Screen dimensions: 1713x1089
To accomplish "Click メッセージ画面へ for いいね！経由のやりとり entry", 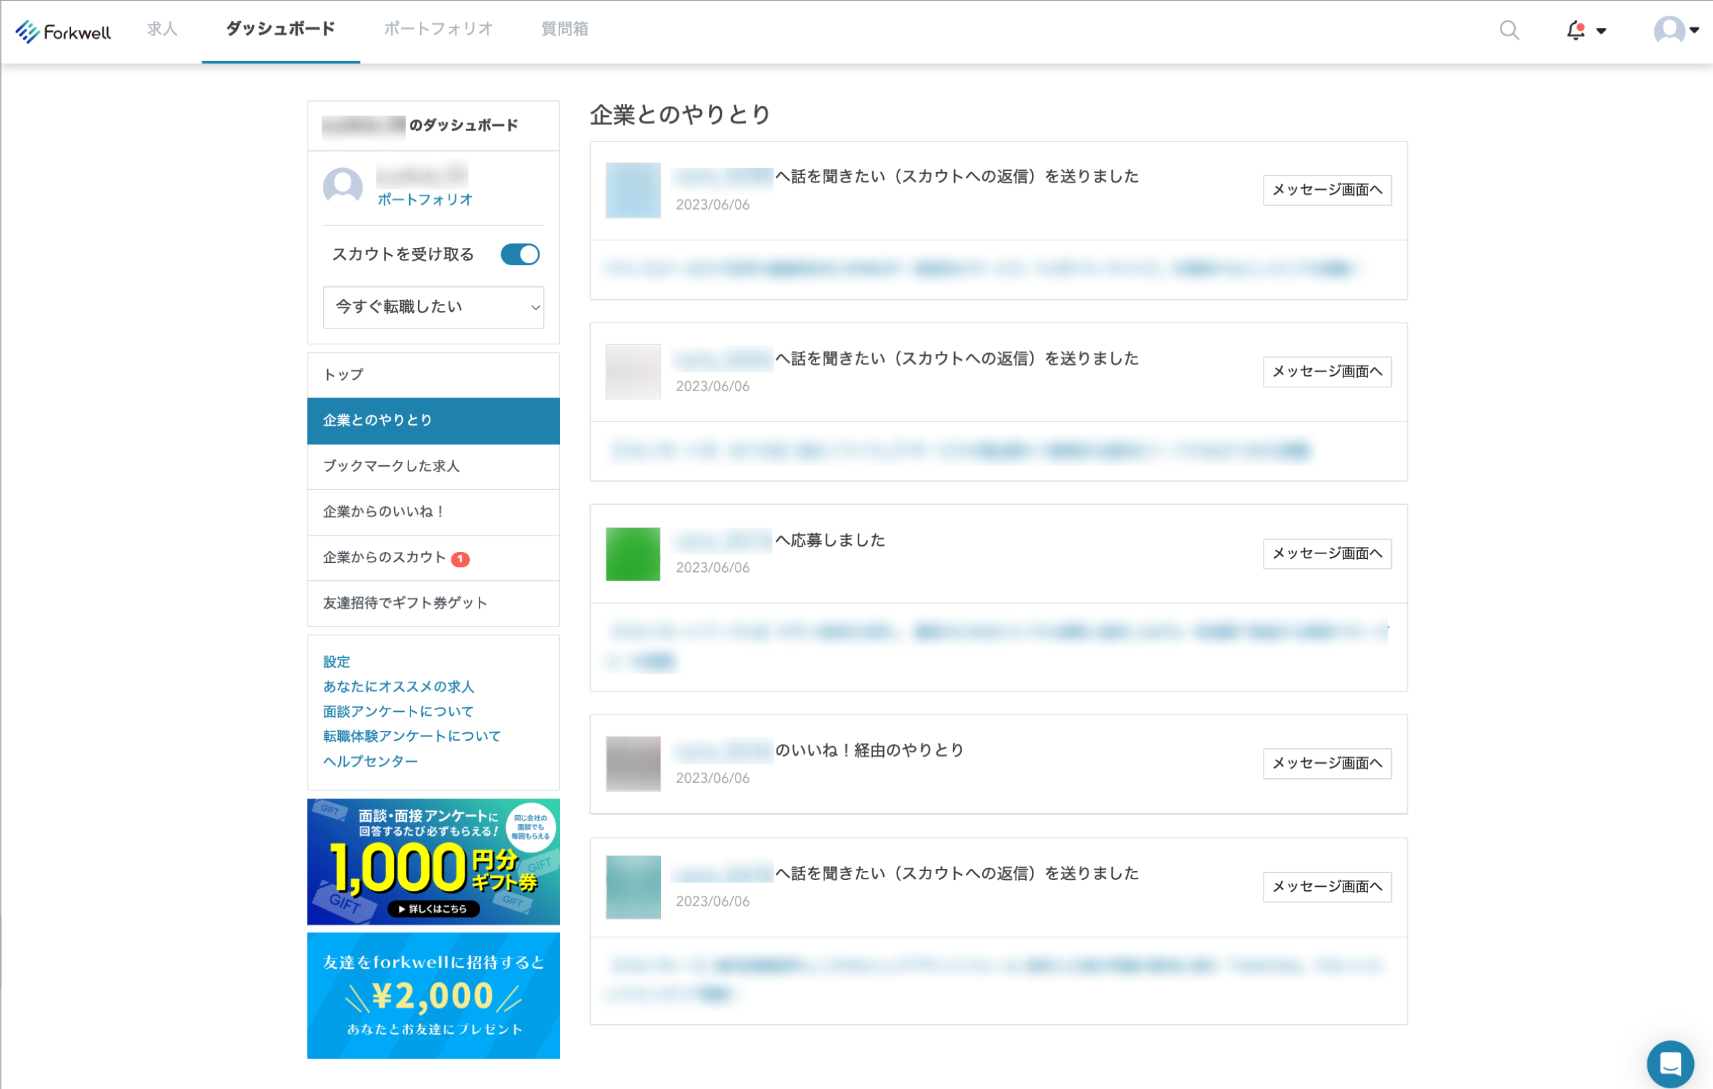I will pyautogui.click(x=1326, y=764).
